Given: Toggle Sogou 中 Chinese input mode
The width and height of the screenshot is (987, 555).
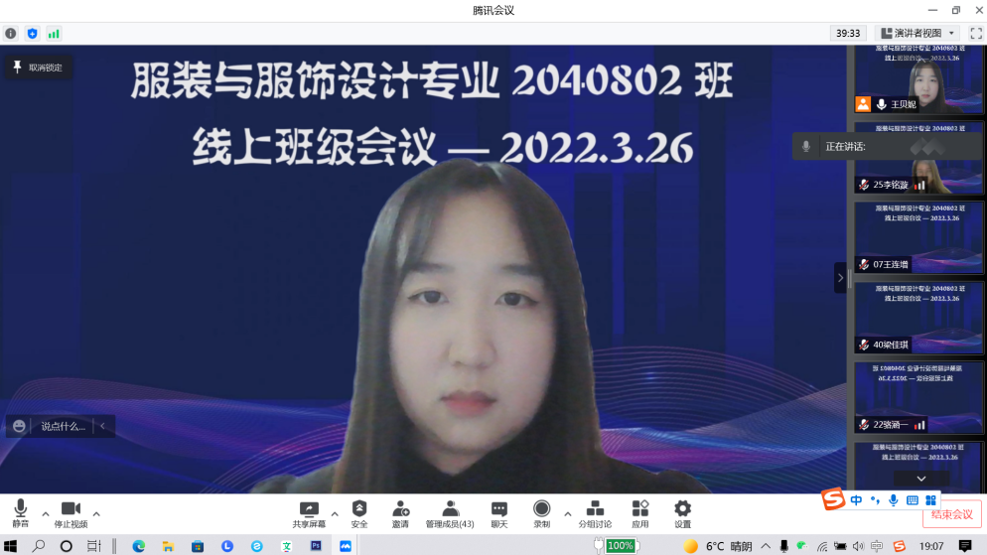Looking at the screenshot, I should coord(856,500).
